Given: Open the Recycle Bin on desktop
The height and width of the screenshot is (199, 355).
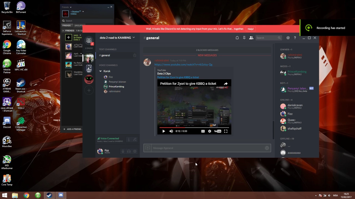Looking at the screenshot, I should [x=7, y=7].
